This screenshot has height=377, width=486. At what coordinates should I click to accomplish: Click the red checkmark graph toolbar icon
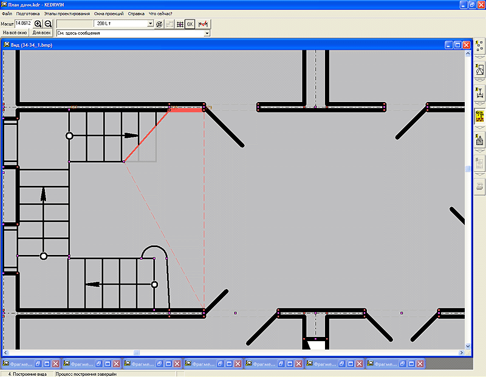pyautogui.click(x=204, y=24)
